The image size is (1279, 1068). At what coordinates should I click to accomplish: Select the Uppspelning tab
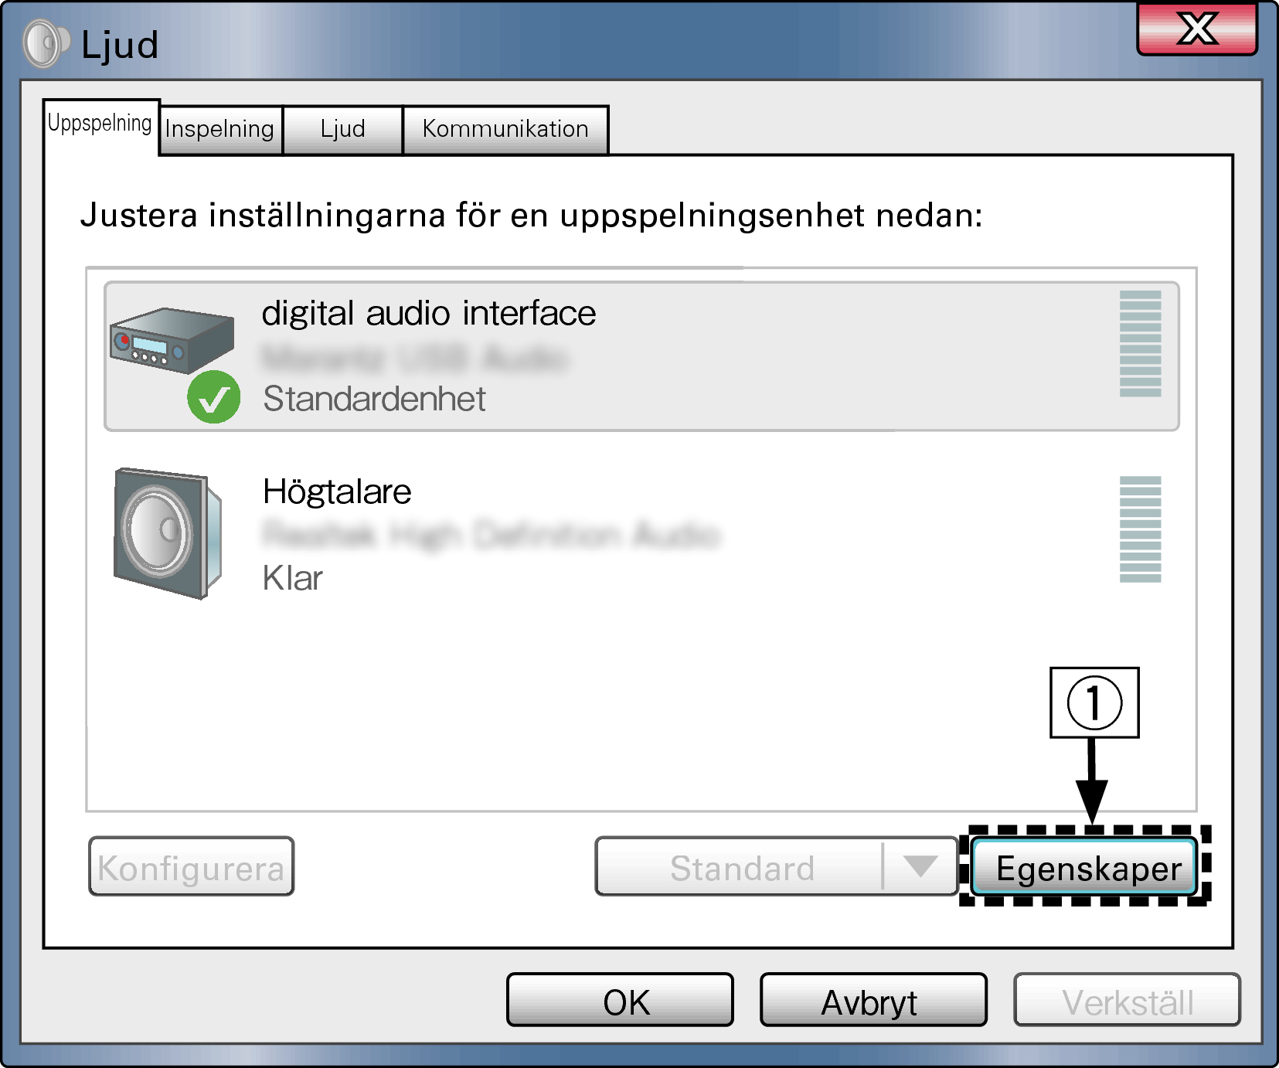(x=100, y=125)
